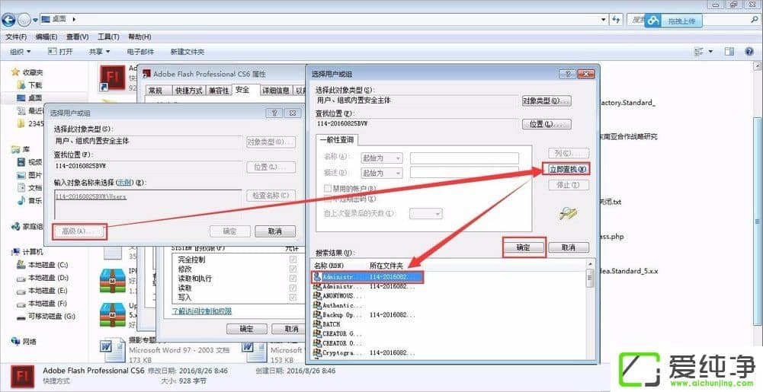This screenshot has width=763, height=392.
Task: Select 桌面 in the sidebar
Action: coord(30,97)
